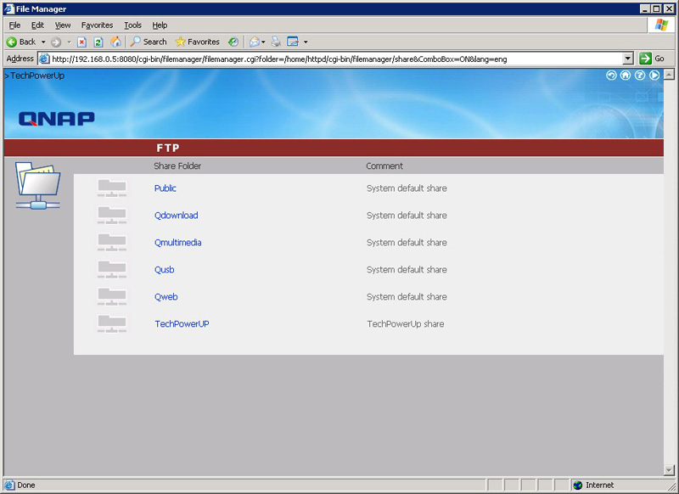This screenshot has height=494, width=679.
Task: Click the QNAP home icon in header
Action: [x=626, y=76]
